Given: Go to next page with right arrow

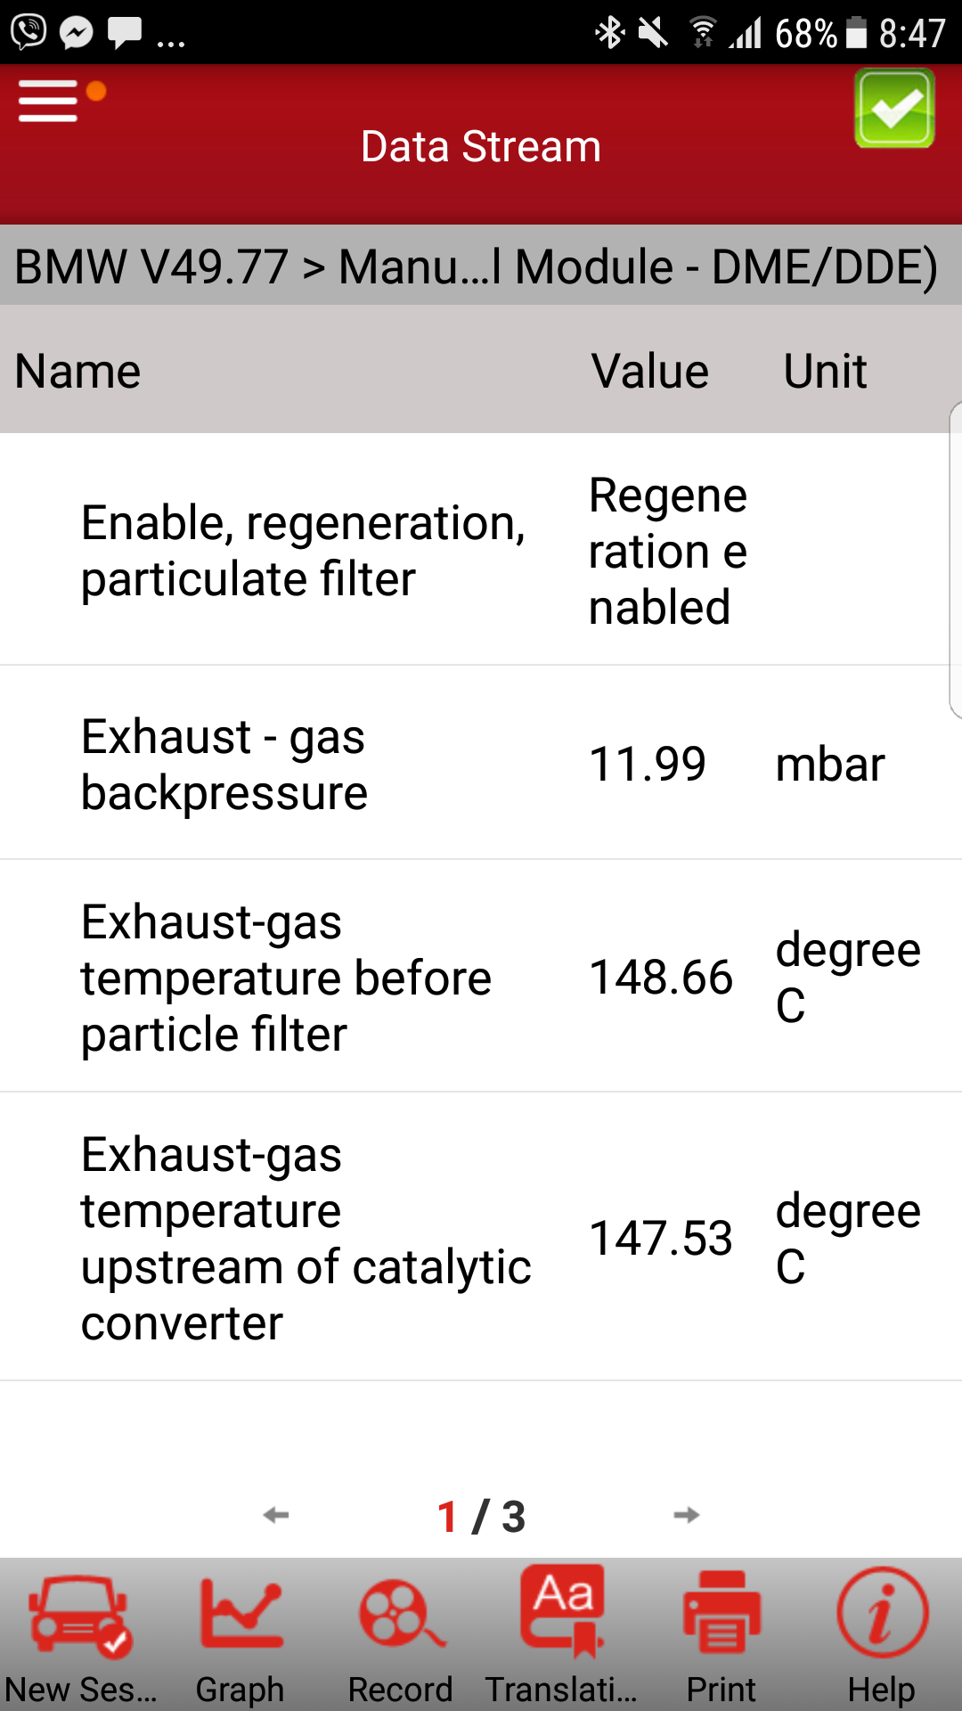Looking at the screenshot, I should click(686, 1515).
